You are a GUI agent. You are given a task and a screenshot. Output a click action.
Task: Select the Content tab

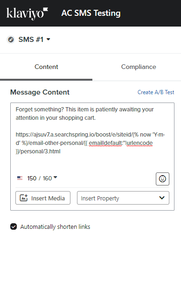point(46,67)
